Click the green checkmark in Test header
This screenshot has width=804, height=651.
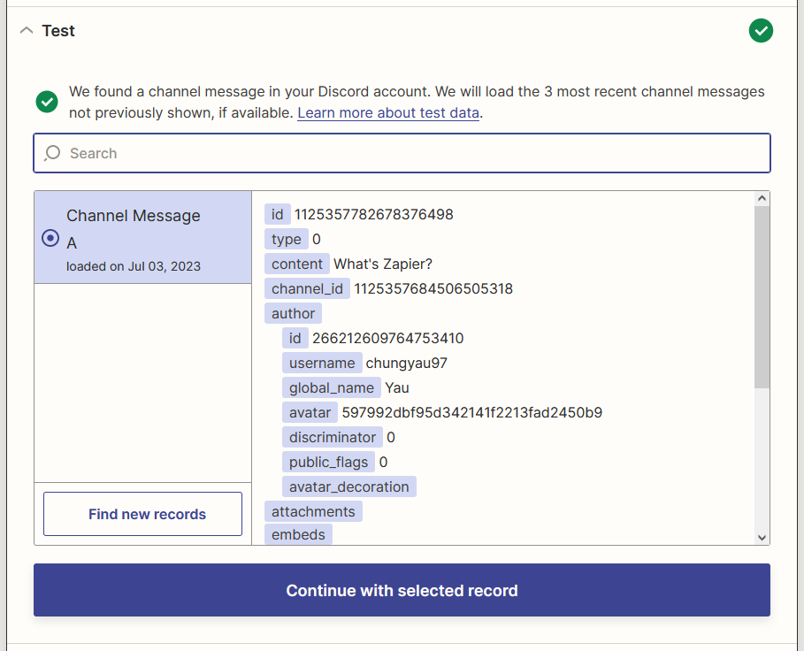(761, 31)
